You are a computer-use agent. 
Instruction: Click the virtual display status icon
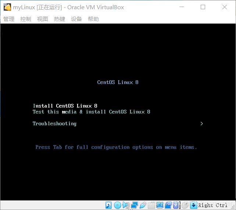[160, 205]
